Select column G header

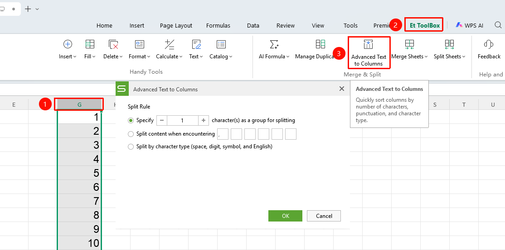click(x=79, y=104)
